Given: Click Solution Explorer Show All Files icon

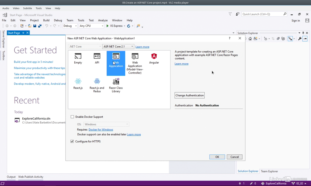Looking at the screenshot, I should point(283,39).
